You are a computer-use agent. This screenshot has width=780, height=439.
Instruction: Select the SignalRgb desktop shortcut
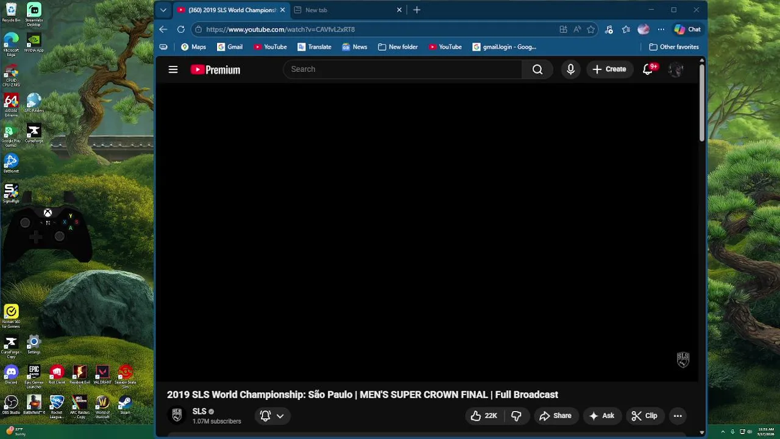(11, 193)
